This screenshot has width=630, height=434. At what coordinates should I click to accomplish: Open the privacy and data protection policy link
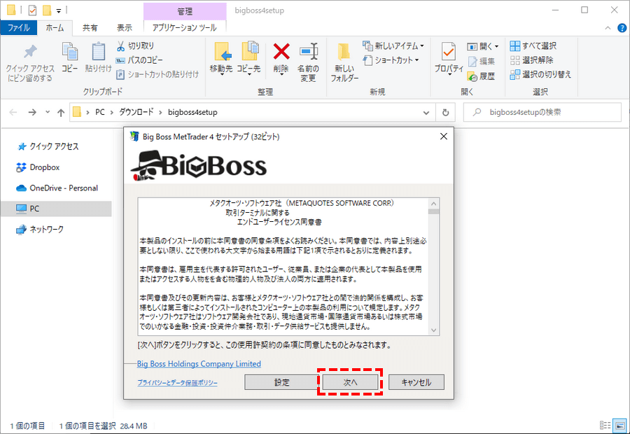click(177, 383)
